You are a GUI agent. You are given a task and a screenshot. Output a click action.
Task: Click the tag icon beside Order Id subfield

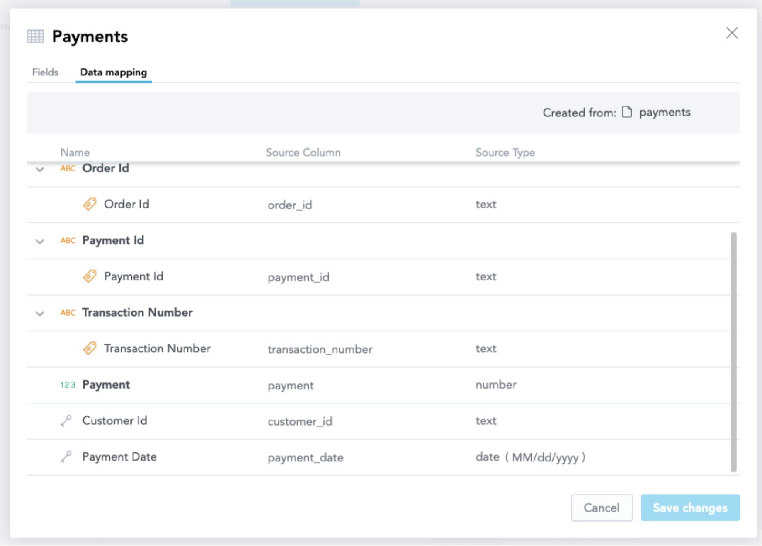click(x=90, y=204)
